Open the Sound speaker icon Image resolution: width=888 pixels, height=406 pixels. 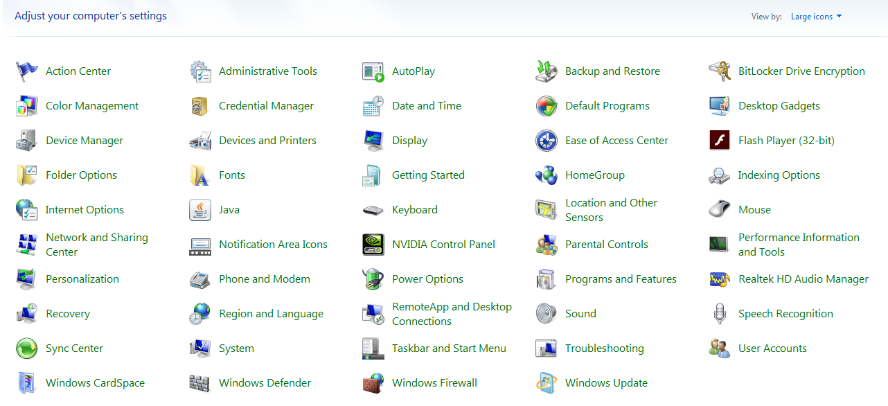547,314
